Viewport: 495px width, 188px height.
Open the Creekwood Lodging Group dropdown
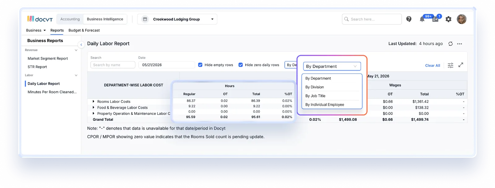(177, 19)
